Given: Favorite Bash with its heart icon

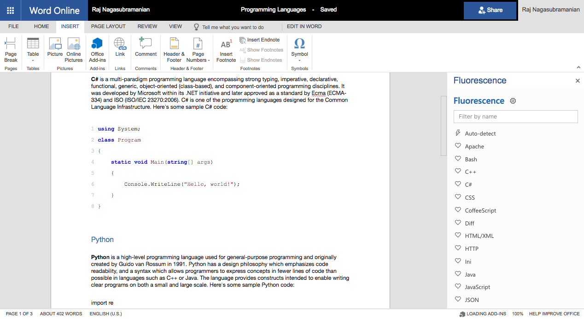Looking at the screenshot, I should [x=458, y=159].
